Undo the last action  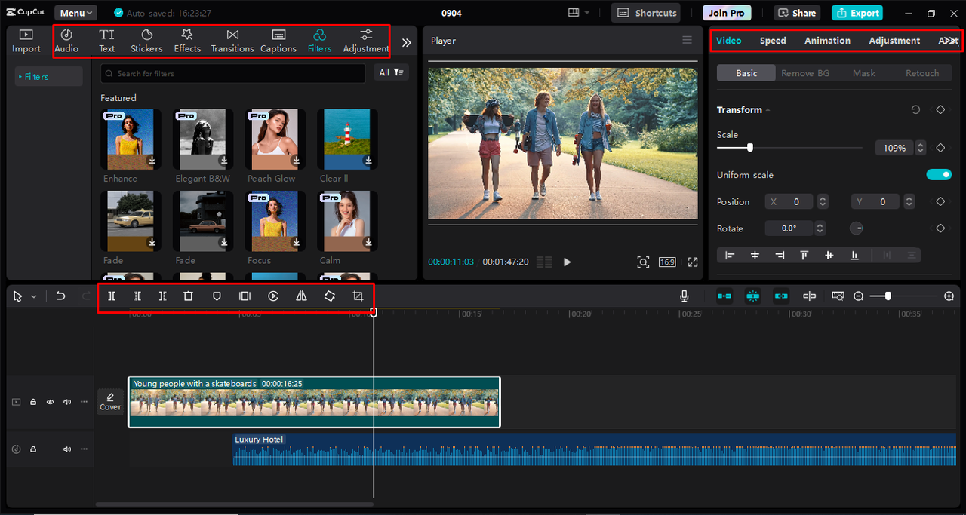click(x=61, y=296)
